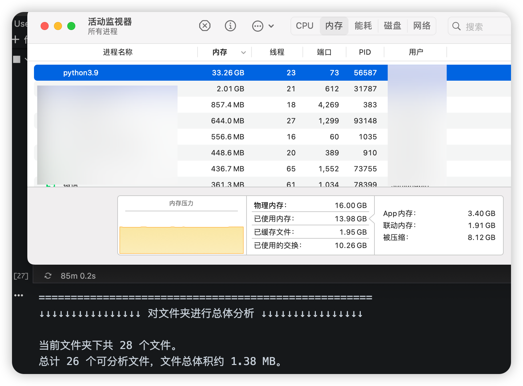The image size is (523, 386).
Task: Open the three-dot output menu in the notebook
Action: coord(19,295)
